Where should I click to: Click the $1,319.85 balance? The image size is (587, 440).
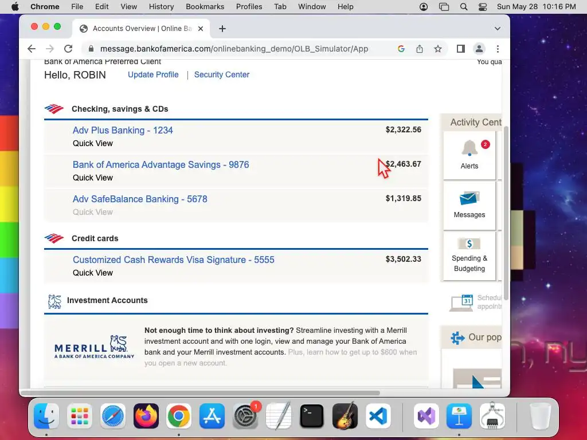point(403,198)
